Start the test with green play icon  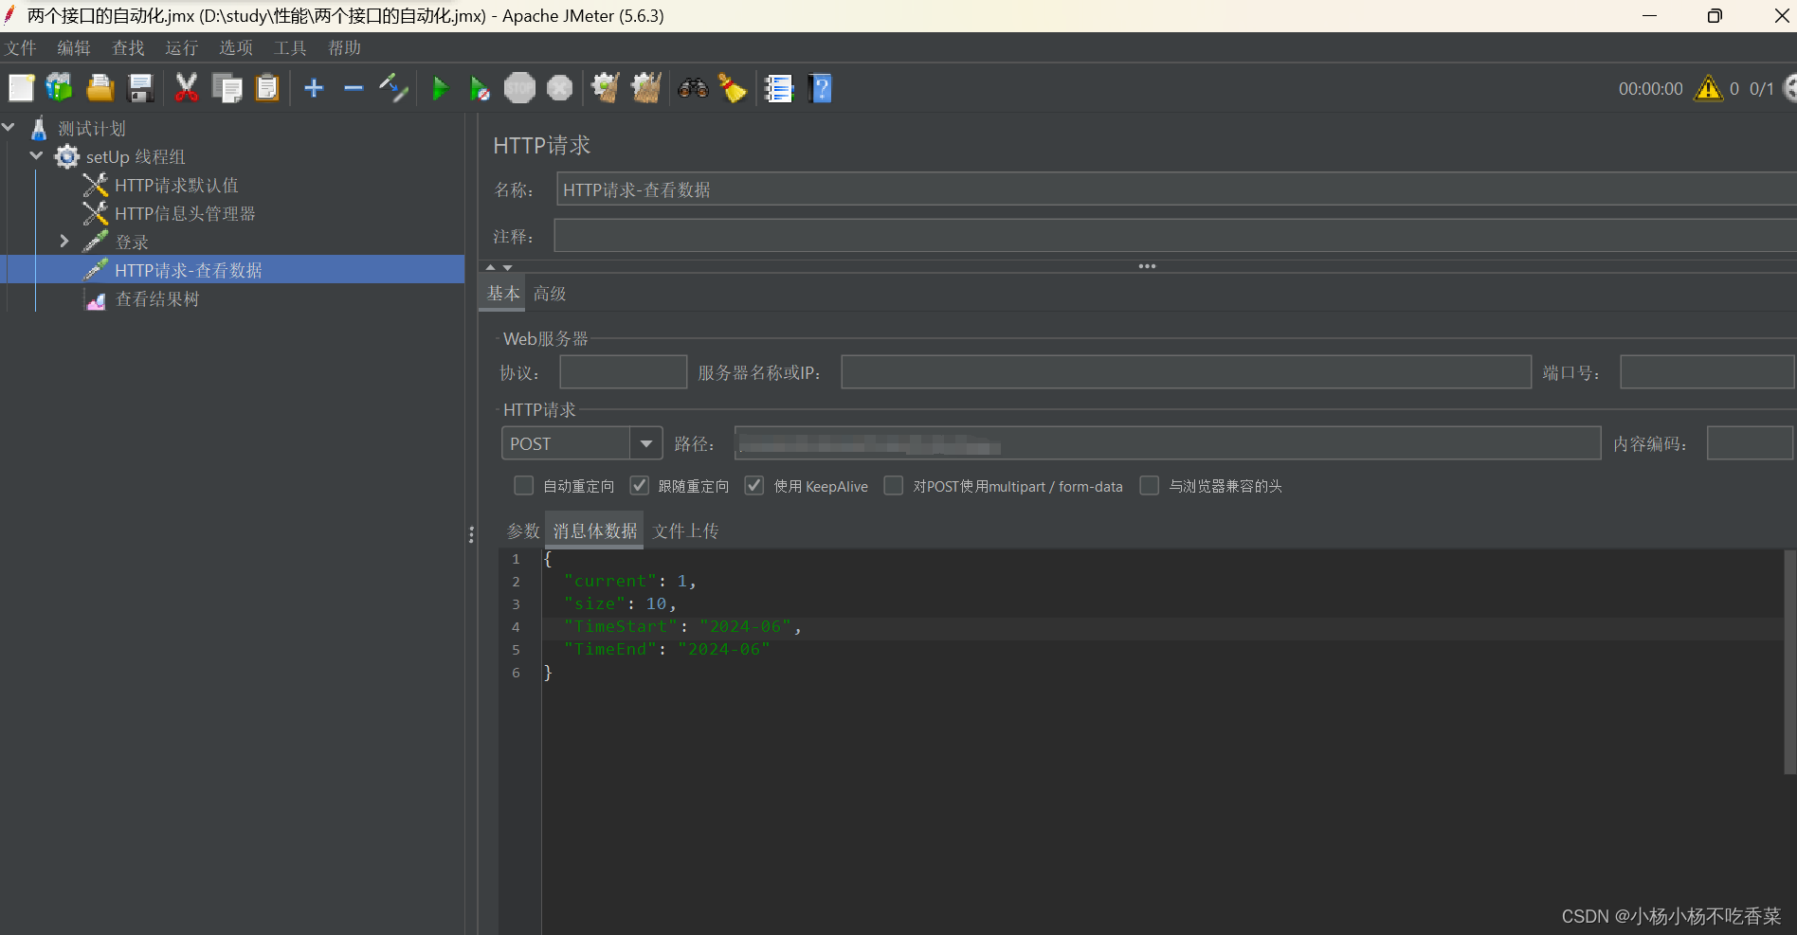[x=440, y=88]
